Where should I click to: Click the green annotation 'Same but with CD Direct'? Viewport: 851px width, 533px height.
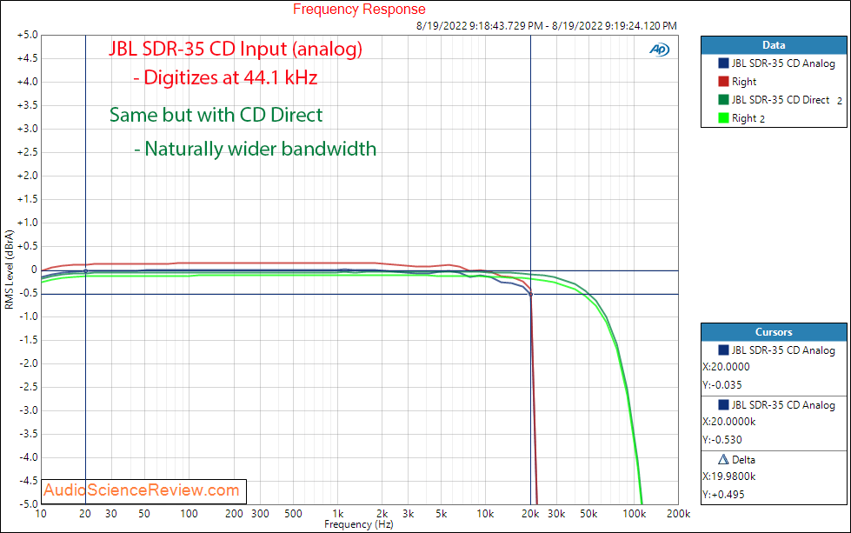216,115
